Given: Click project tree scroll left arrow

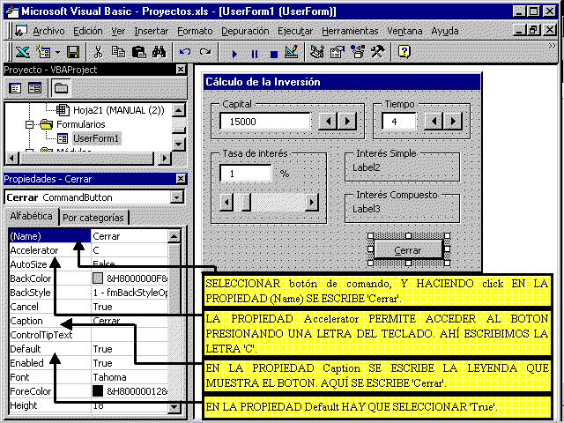Looking at the screenshot, I should (x=11, y=158).
